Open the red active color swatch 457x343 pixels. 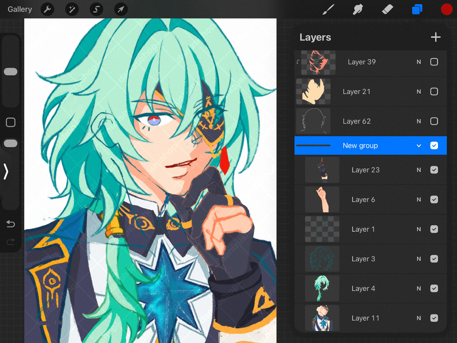pyautogui.click(x=446, y=9)
